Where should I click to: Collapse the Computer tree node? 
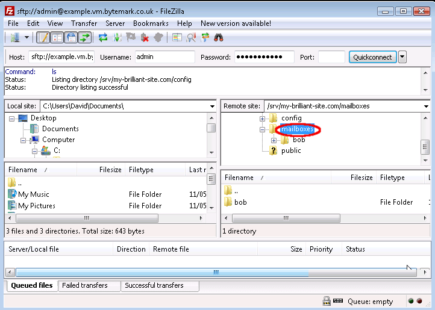click(23, 140)
